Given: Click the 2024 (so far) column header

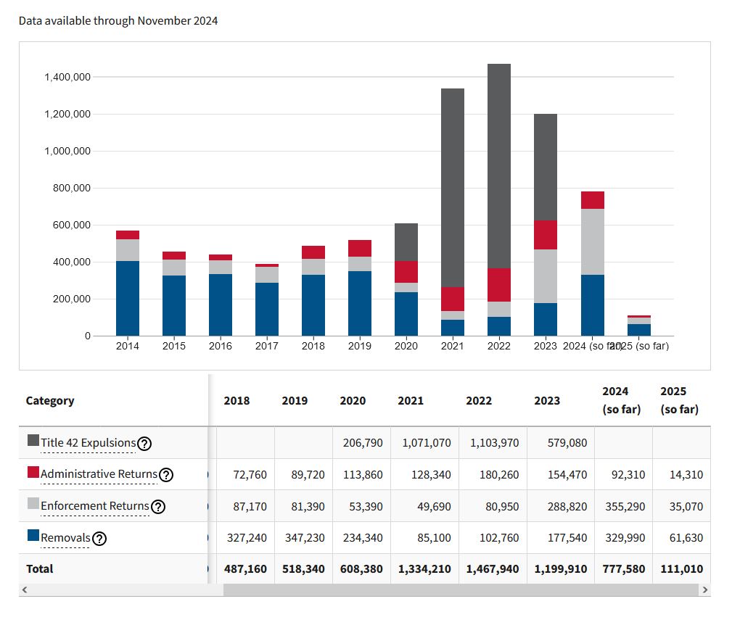Looking at the screenshot, I should 622,400.
